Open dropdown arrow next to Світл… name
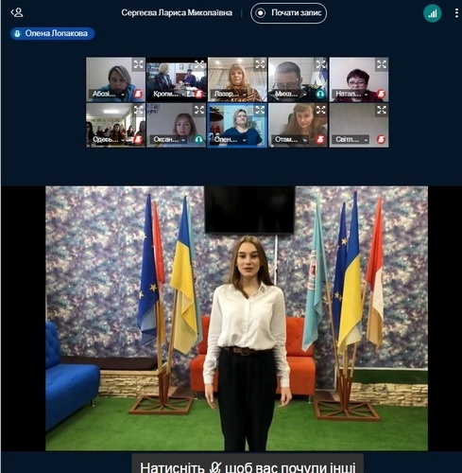 (x=366, y=140)
